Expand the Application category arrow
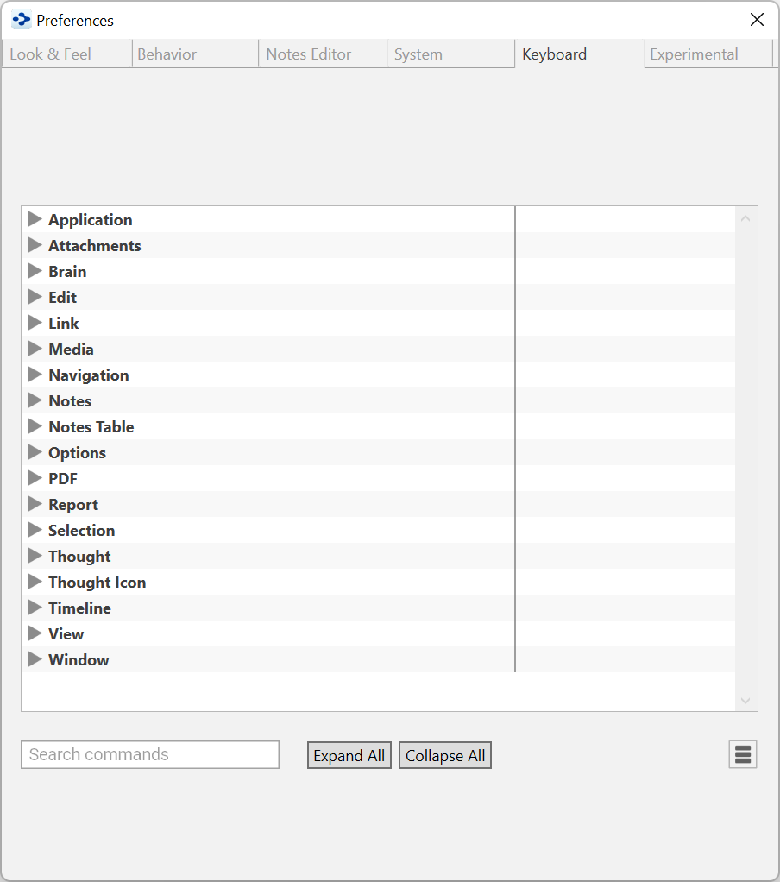The height and width of the screenshot is (882, 780). click(x=35, y=219)
